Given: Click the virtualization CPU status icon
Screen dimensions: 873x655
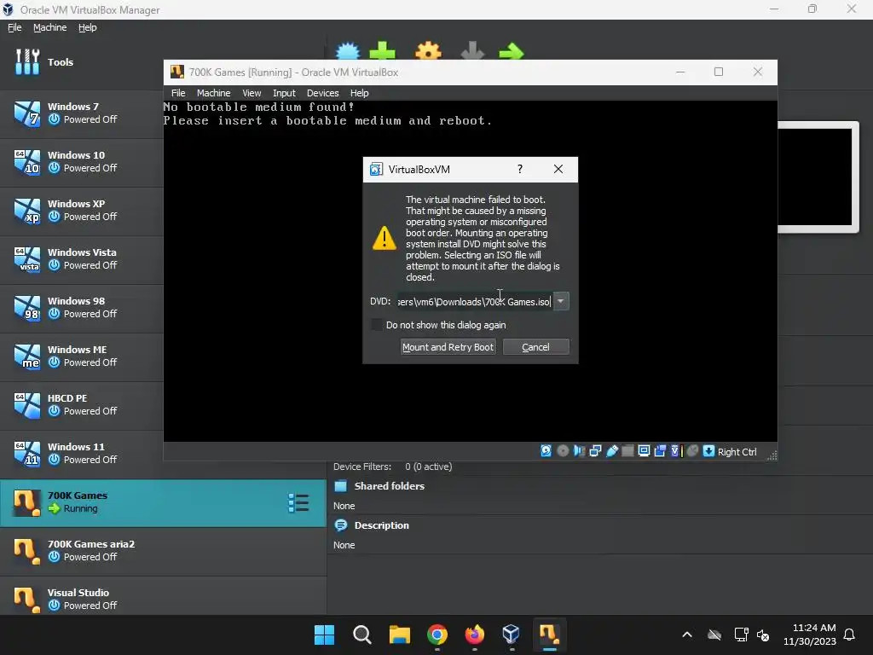Looking at the screenshot, I should pos(676,451).
